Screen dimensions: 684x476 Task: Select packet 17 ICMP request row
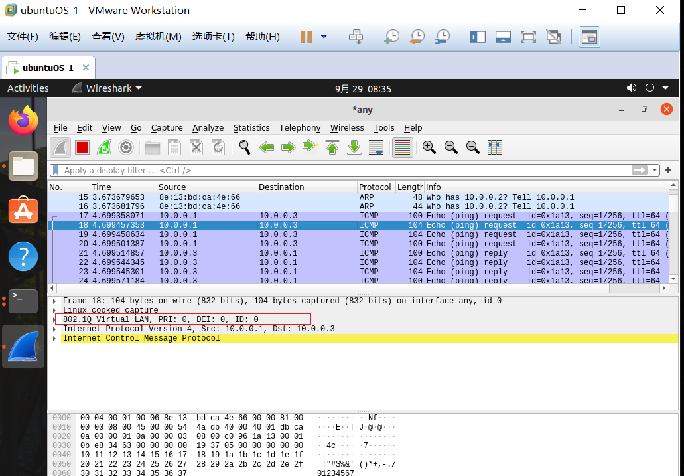coord(358,216)
